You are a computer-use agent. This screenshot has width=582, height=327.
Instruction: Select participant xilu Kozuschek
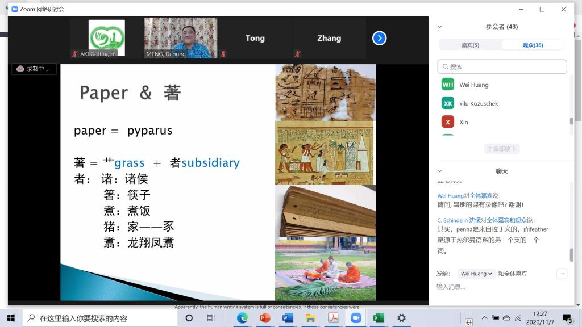coord(502,103)
